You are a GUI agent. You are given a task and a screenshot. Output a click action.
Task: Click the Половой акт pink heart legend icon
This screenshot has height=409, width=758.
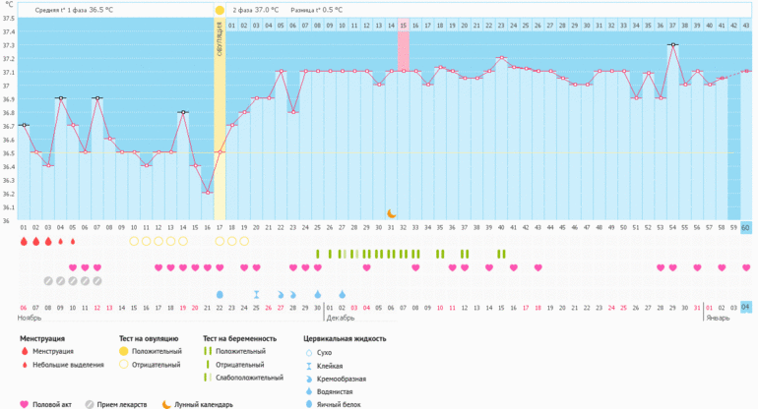tap(25, 403)
